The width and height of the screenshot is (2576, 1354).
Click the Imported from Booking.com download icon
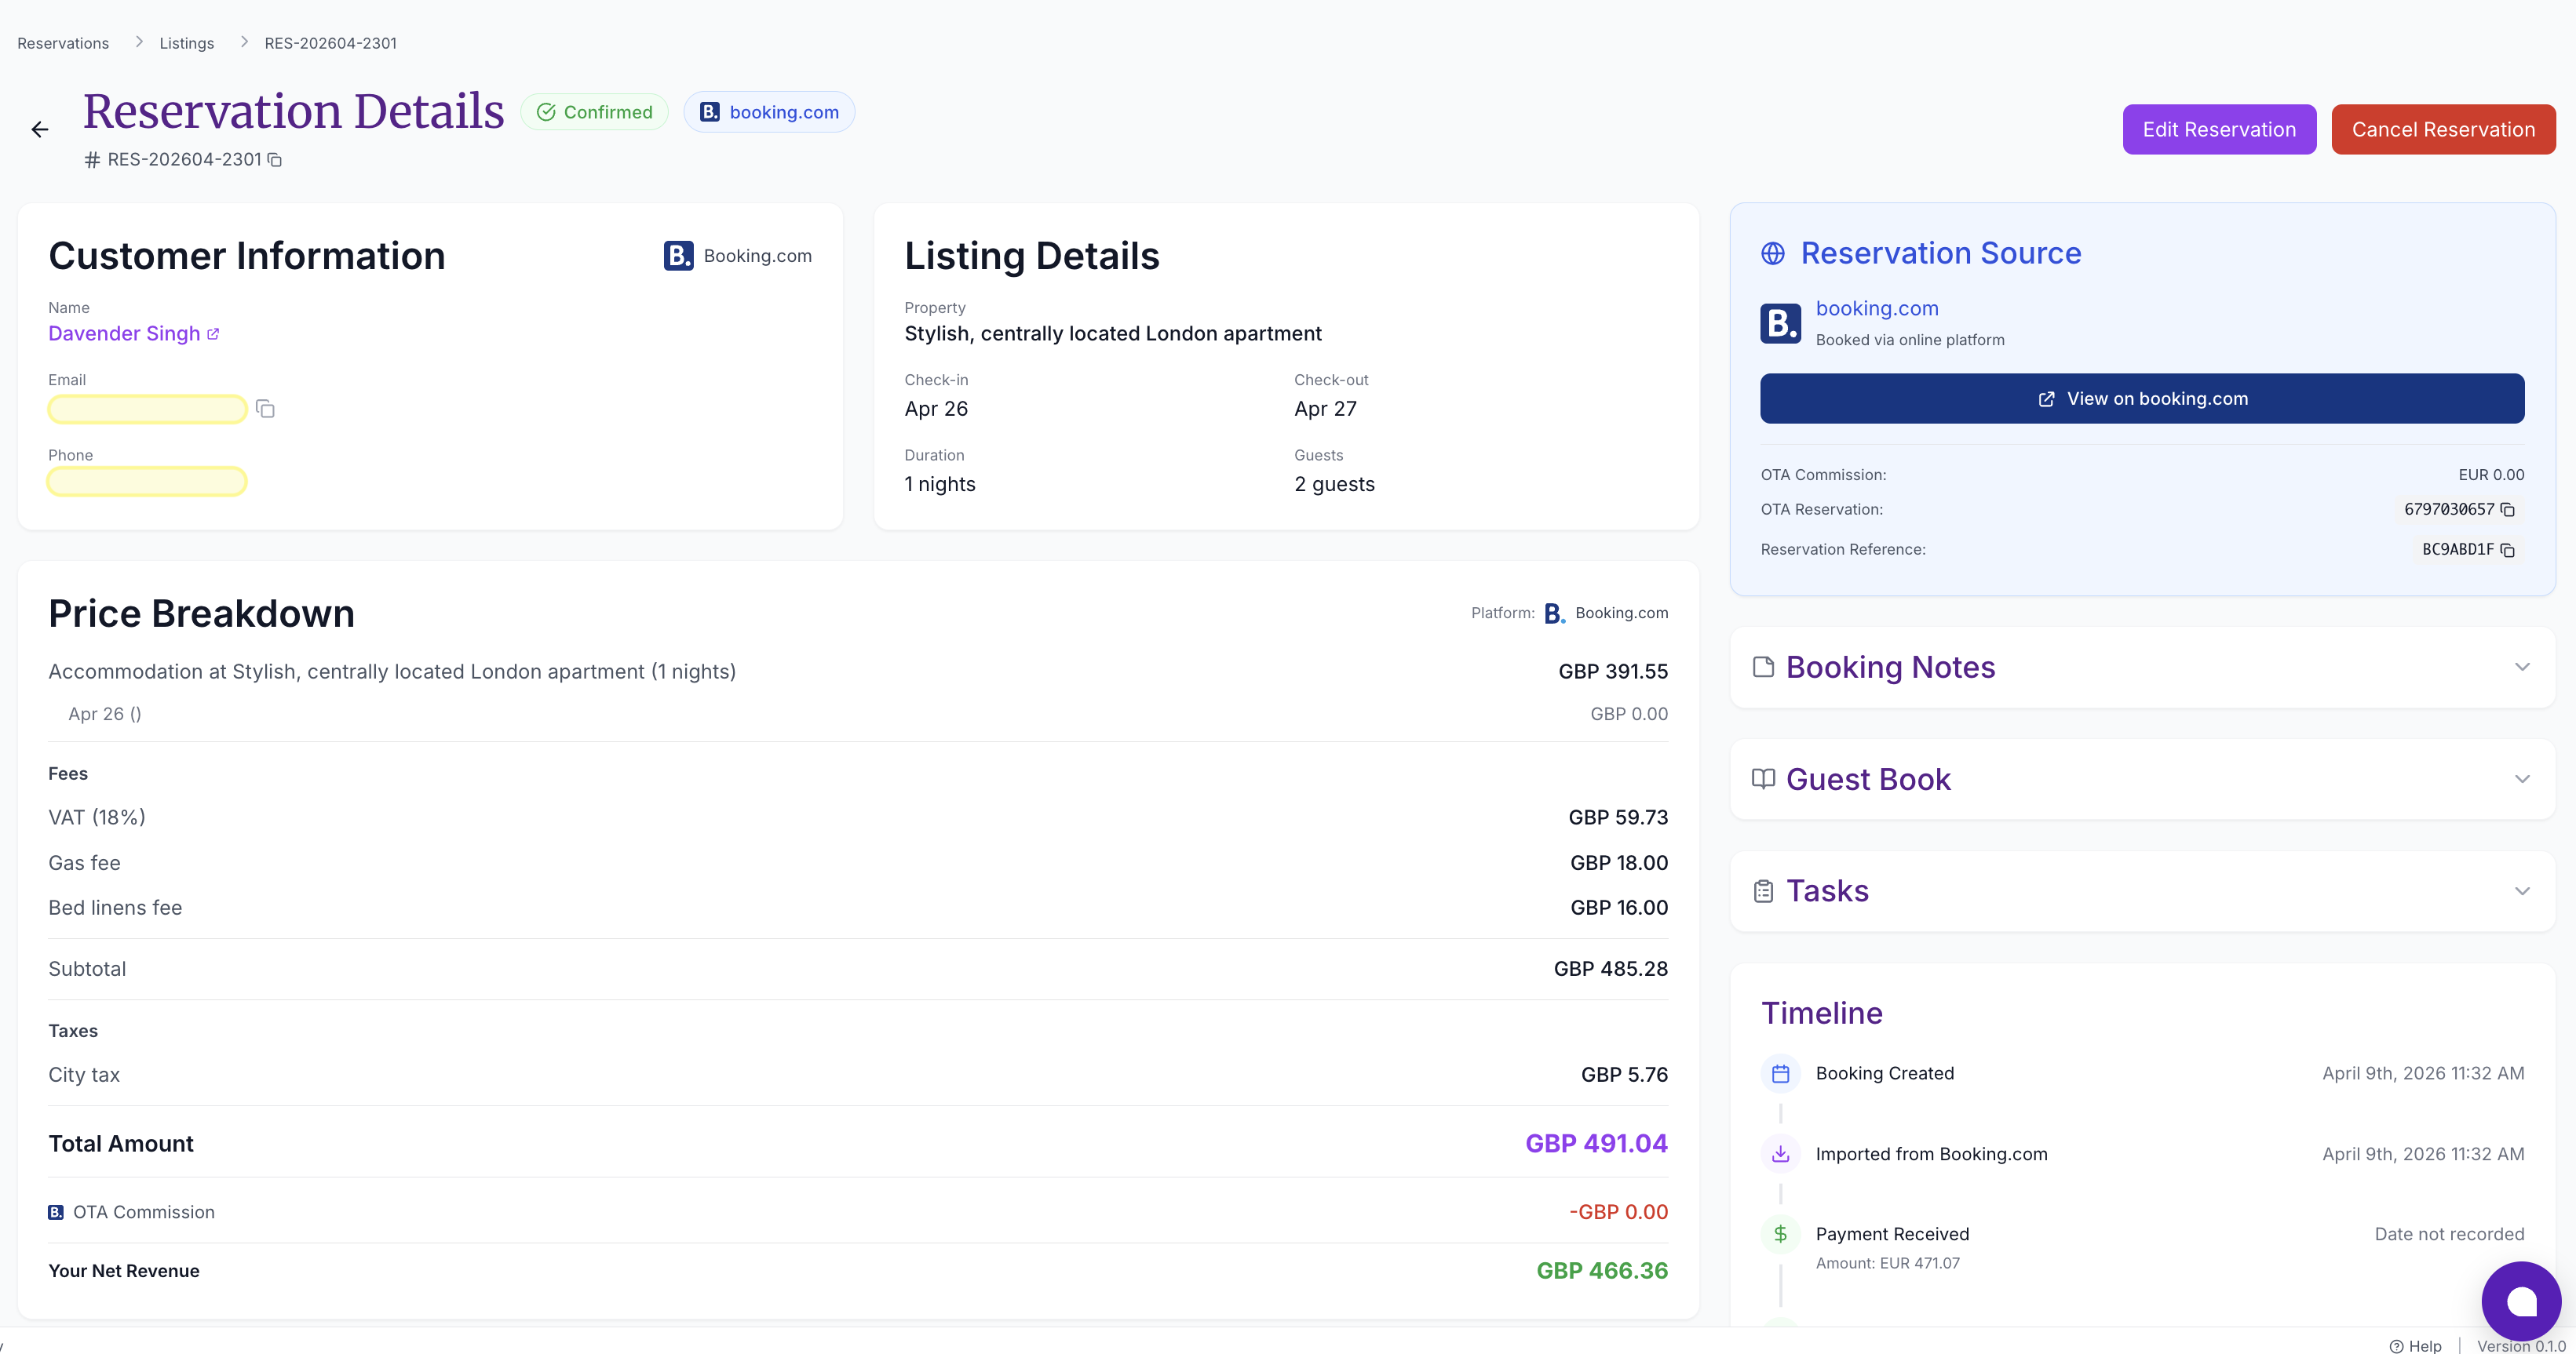pyautogui.click(x=1781, y=1154)
